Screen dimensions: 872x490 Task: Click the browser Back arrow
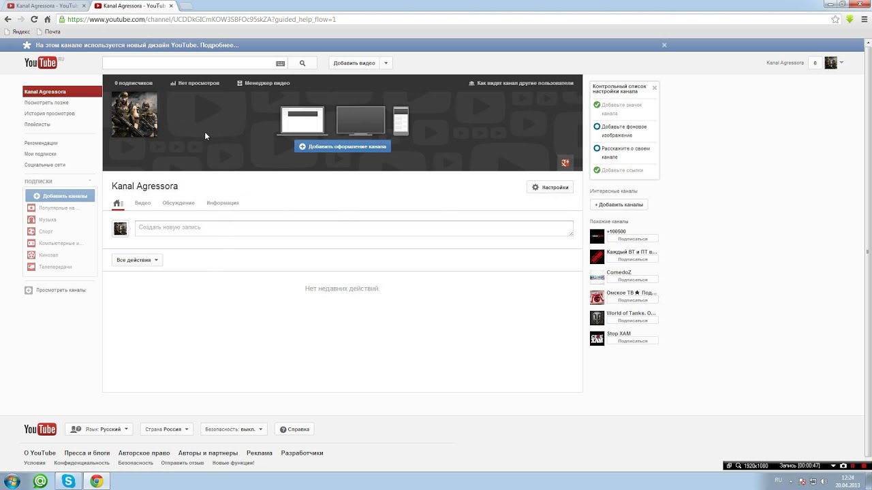pos(7,19)
